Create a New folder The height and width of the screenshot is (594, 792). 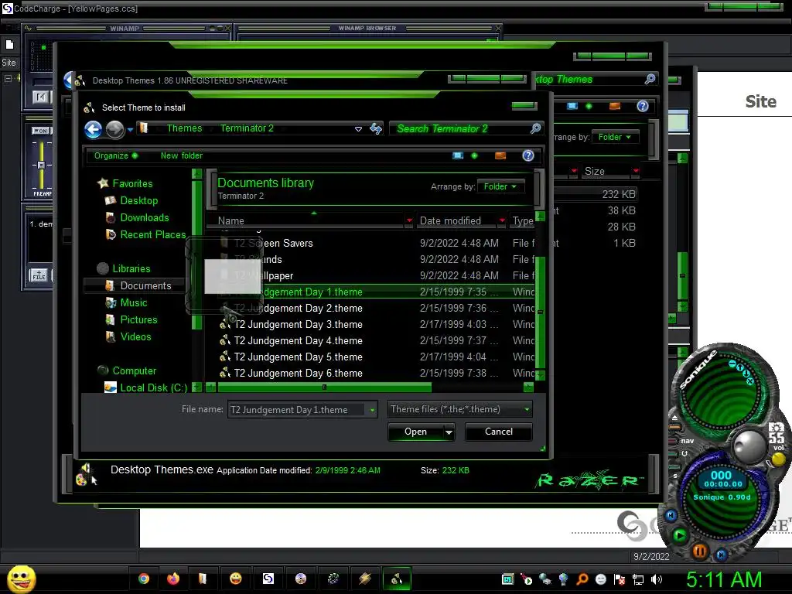[x=181, y=155]
